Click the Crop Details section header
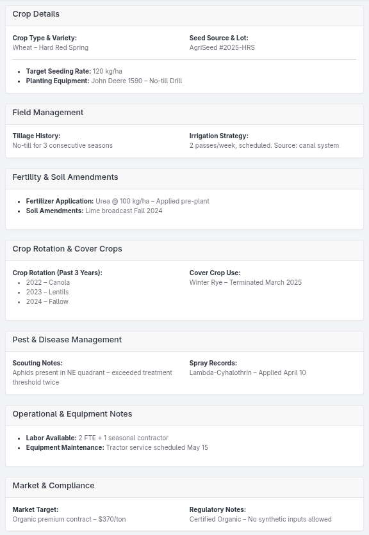Screen dimensions: 369x535 pos(36,14)
